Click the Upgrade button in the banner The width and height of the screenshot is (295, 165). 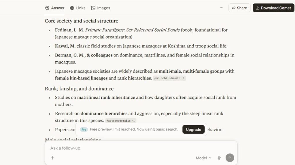(193, 130)
